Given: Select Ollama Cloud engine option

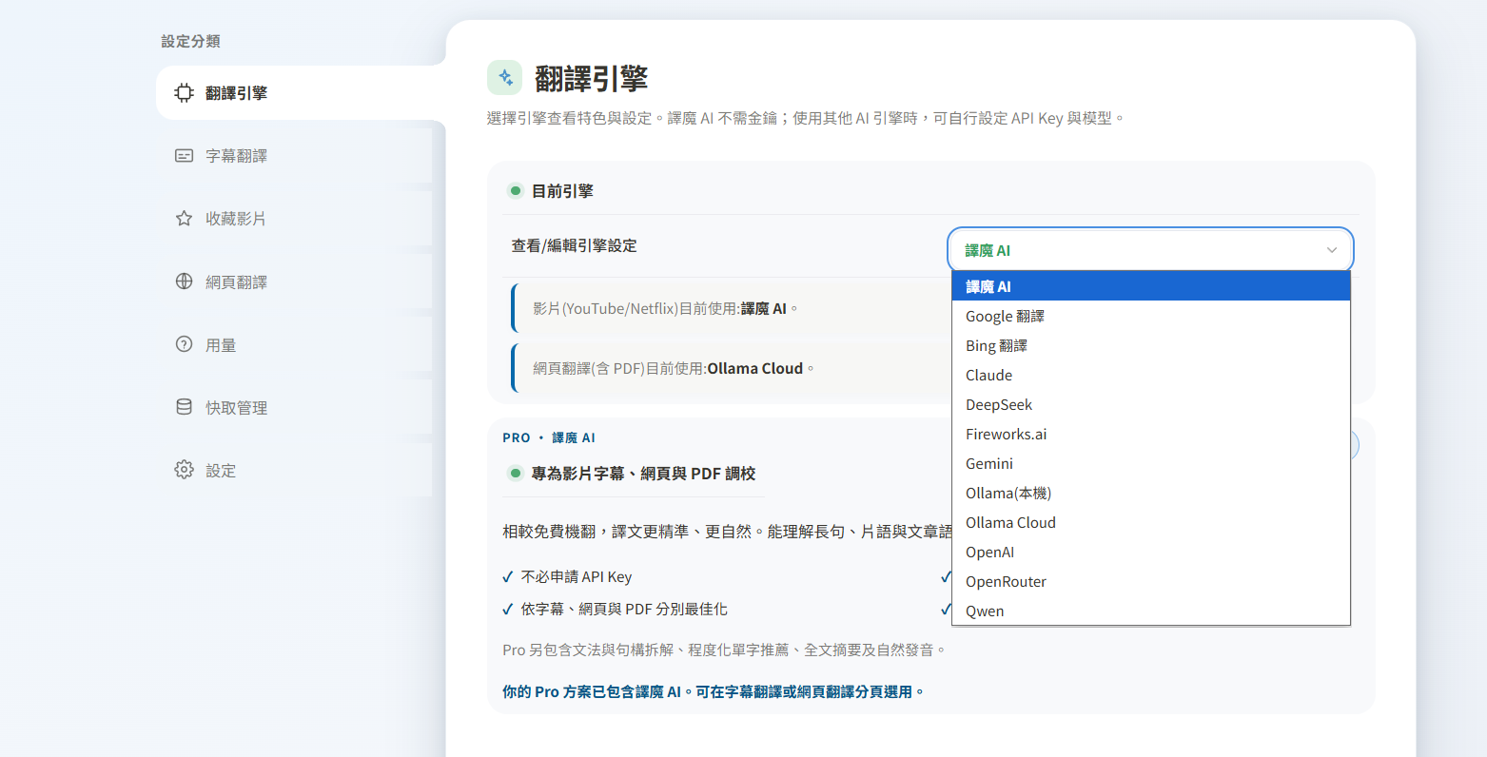Looking at the screenshot, I should pos(1151,522).
